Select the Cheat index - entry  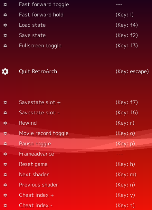click(76, 205)
